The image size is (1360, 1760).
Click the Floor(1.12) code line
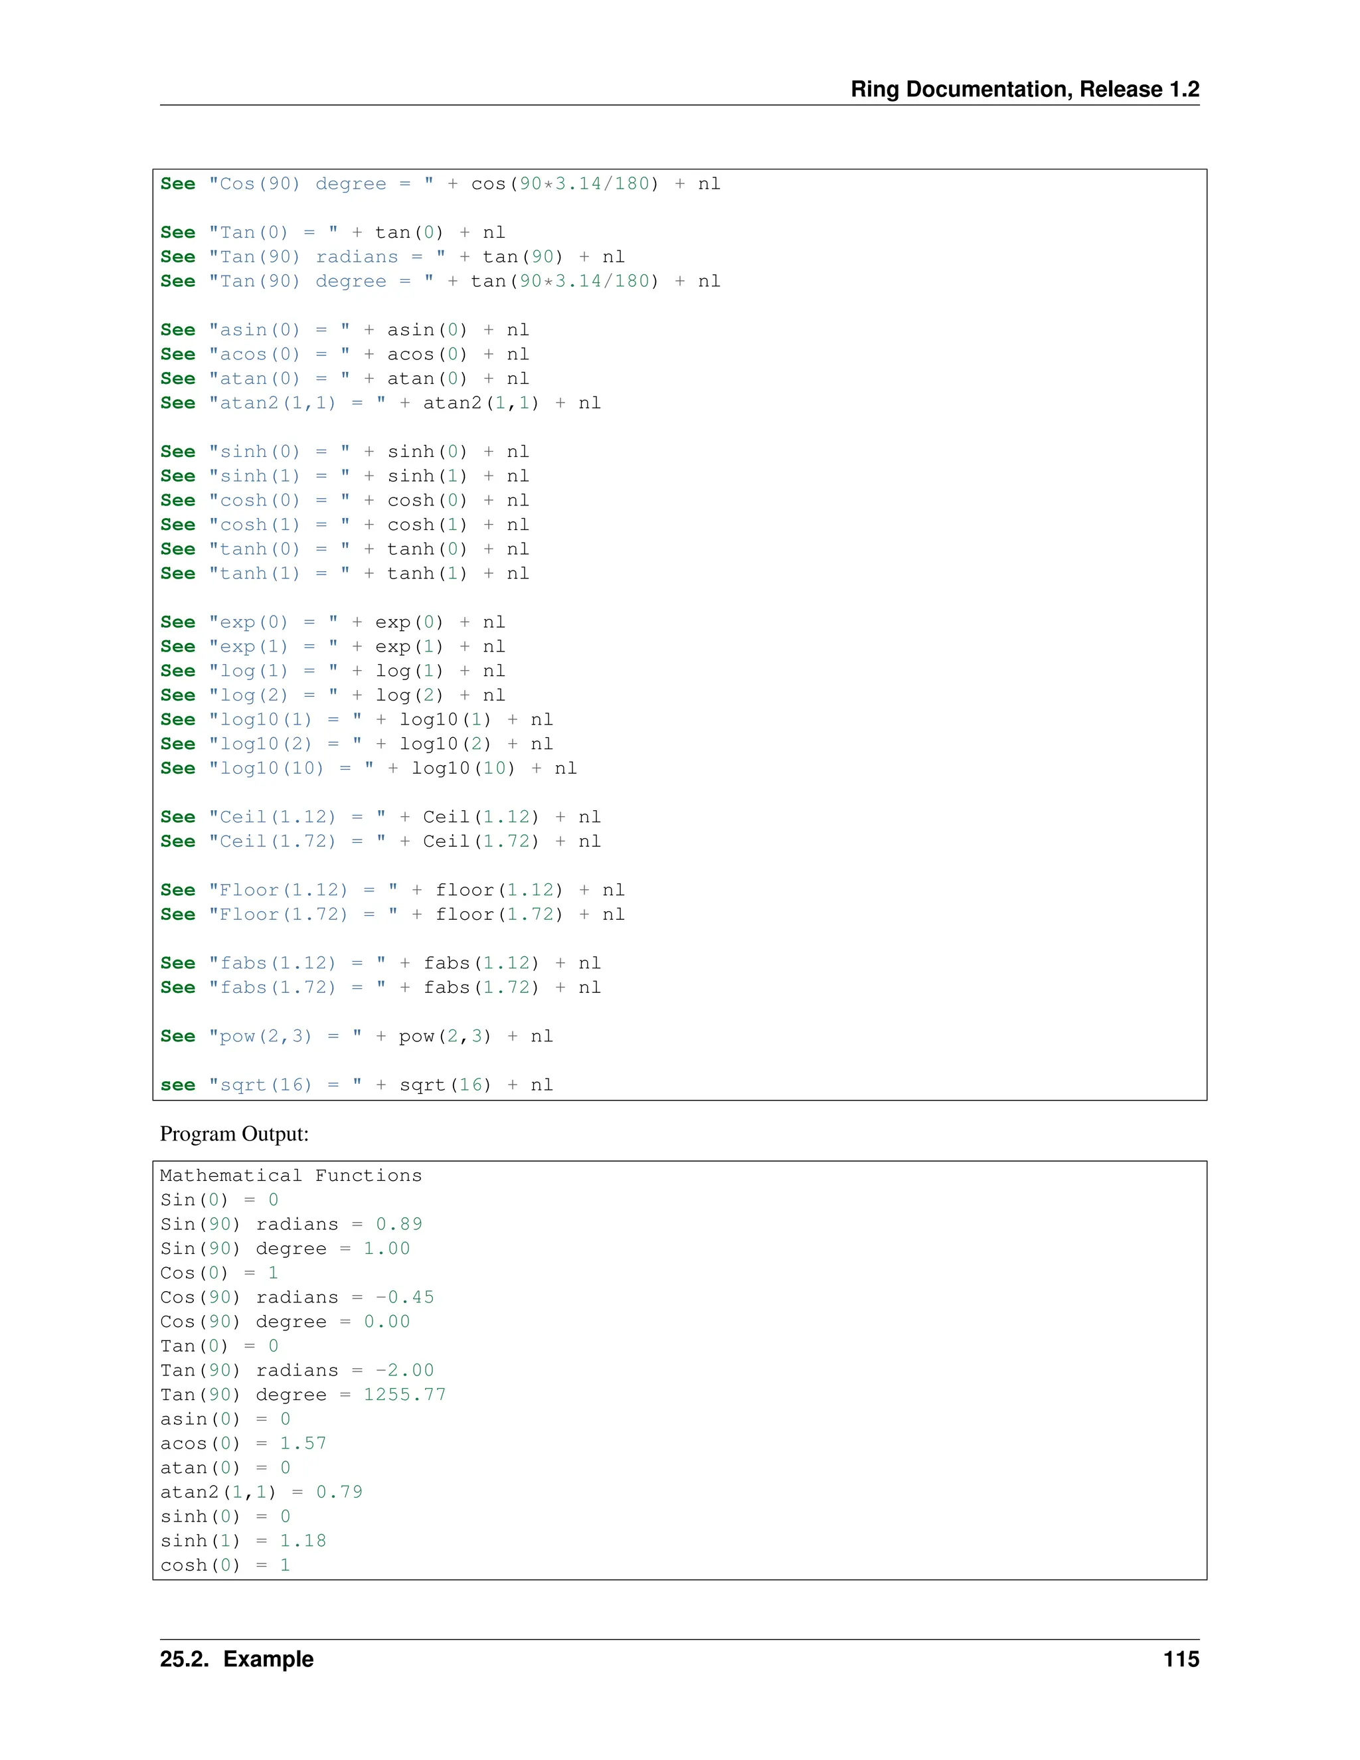[392, 890]
